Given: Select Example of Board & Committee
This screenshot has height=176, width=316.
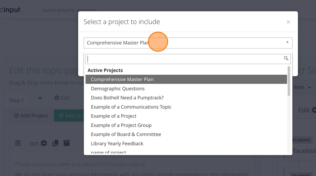Looking at the screenshot, I should [126, 134].
